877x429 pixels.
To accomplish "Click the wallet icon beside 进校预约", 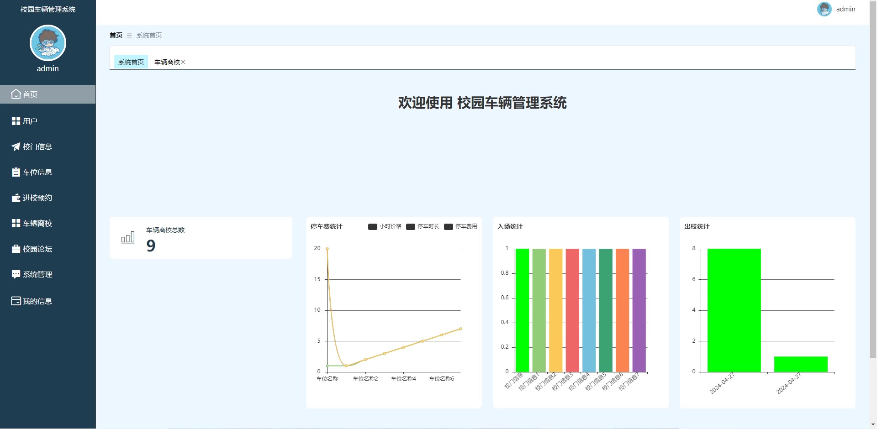I will (x=16, y=198).
